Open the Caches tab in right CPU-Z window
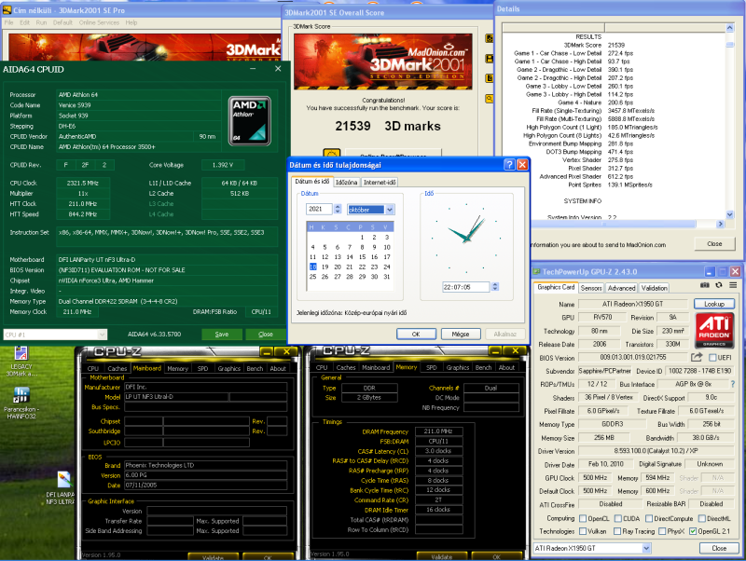This screenshot has width=746, height=561. [x=346, y=367]
